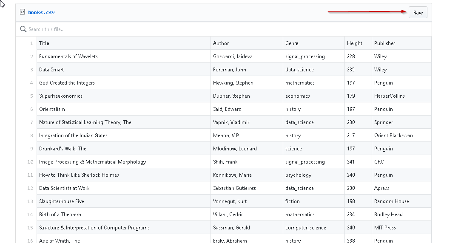Click the 'economics' genre cell
This screenshot has height=243, width=461.
coord(298,96)
